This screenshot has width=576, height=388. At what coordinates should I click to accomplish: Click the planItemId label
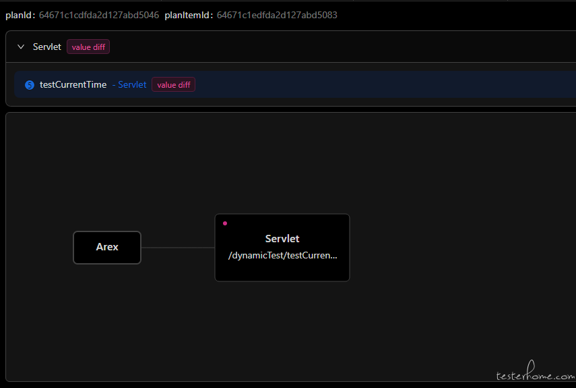[x=189, y=15]
